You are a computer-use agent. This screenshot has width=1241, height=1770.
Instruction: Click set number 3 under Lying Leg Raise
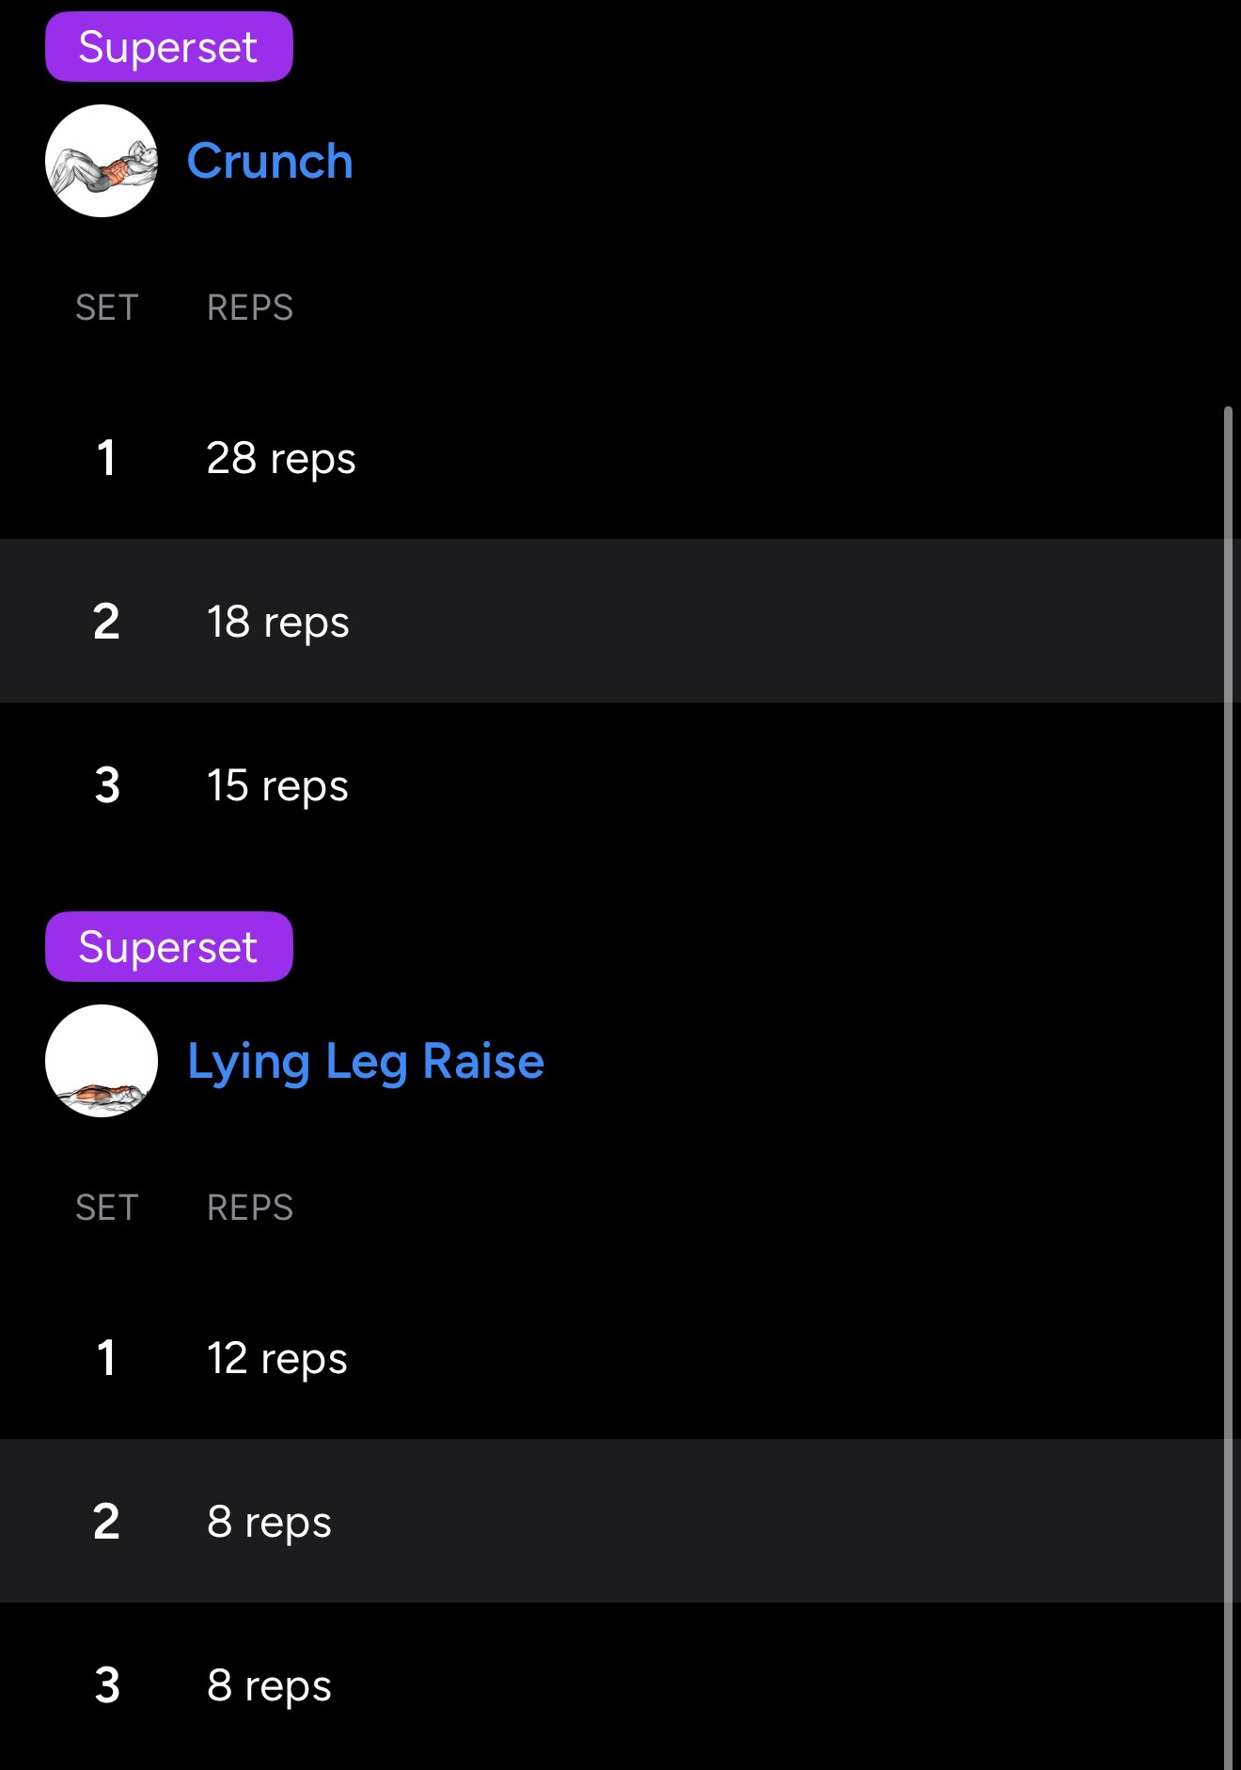click(107, 1685)
